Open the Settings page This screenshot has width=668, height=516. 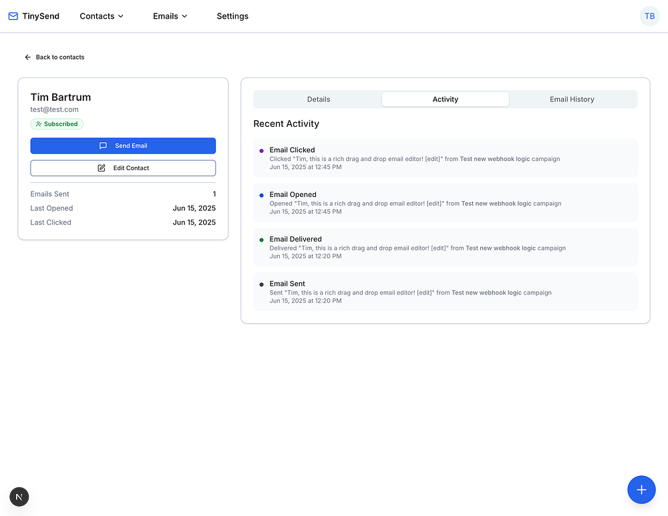232,16
